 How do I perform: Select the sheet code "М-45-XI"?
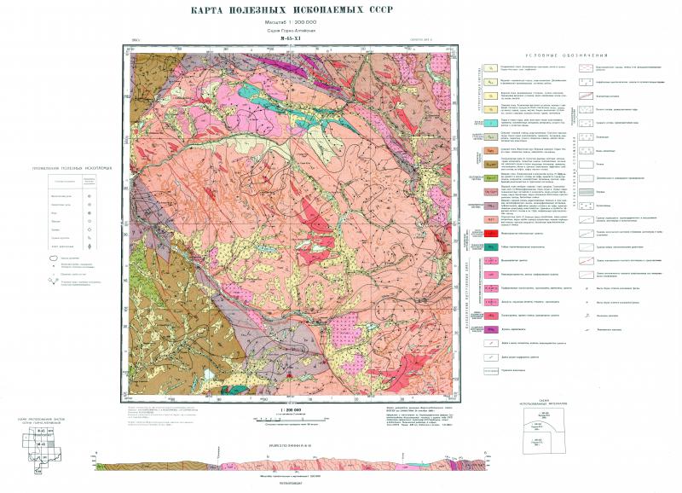point(291,38)
